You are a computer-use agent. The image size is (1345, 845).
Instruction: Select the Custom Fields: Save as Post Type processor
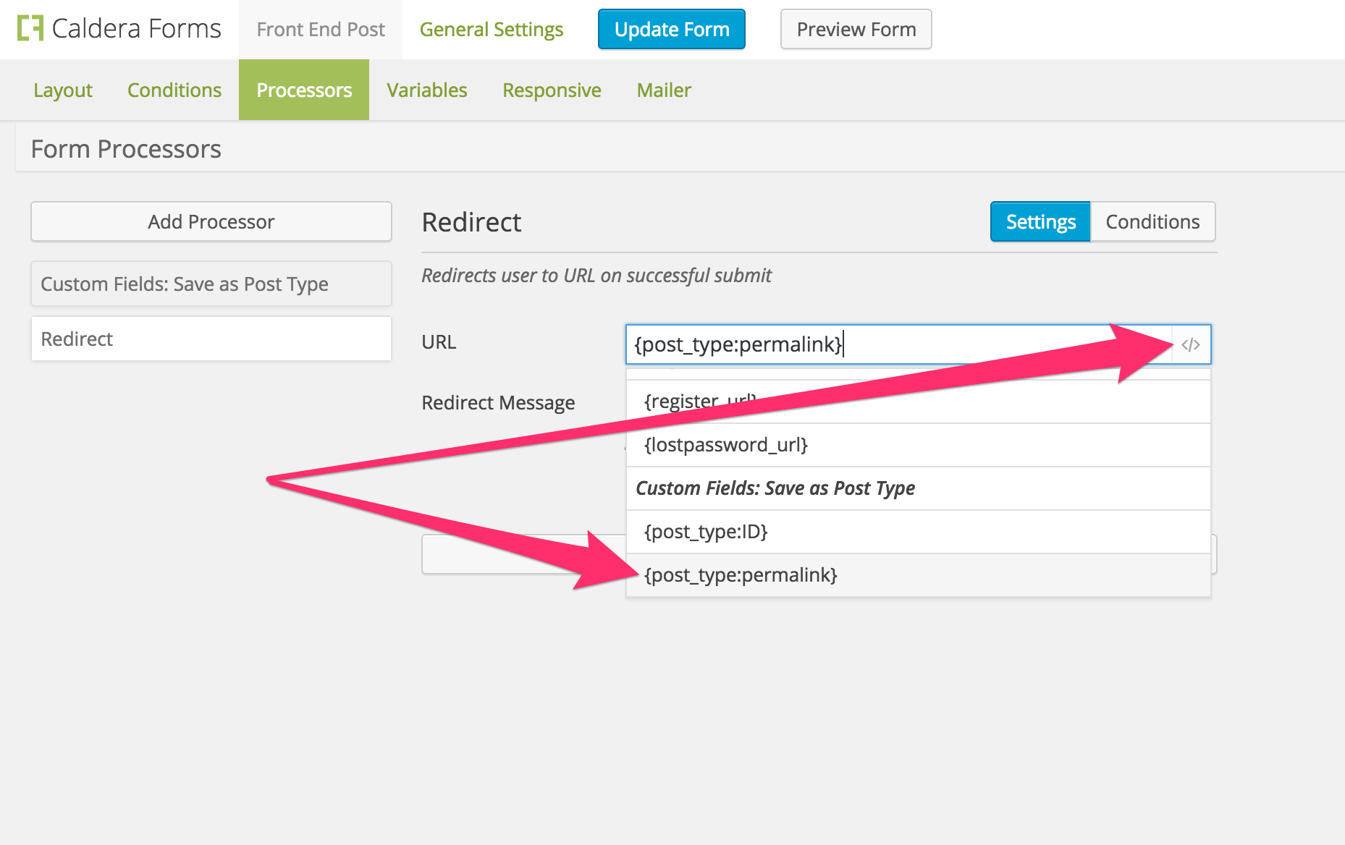[x=211, y=284]
